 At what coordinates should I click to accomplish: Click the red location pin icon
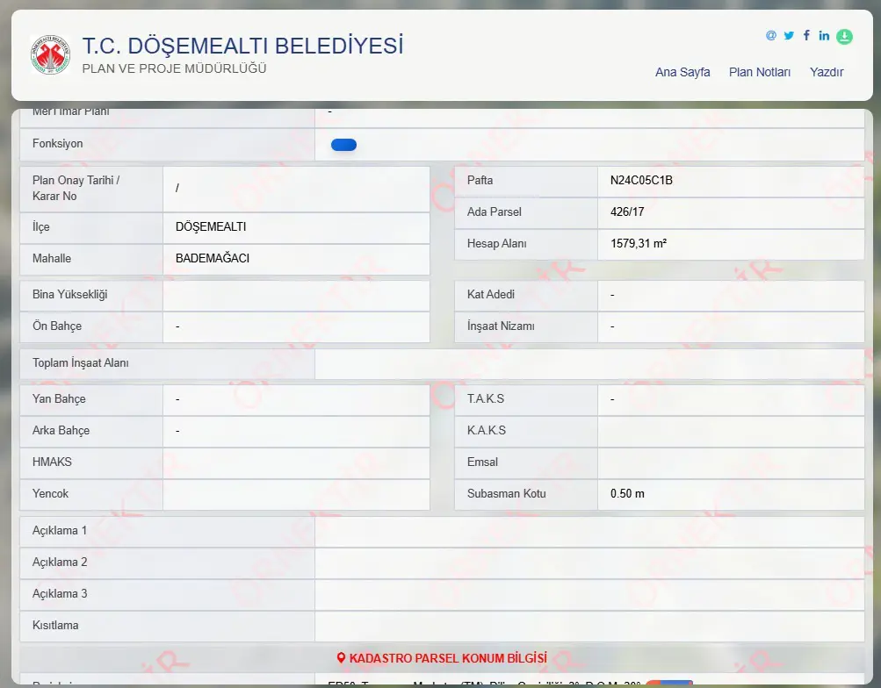point(341,657)
